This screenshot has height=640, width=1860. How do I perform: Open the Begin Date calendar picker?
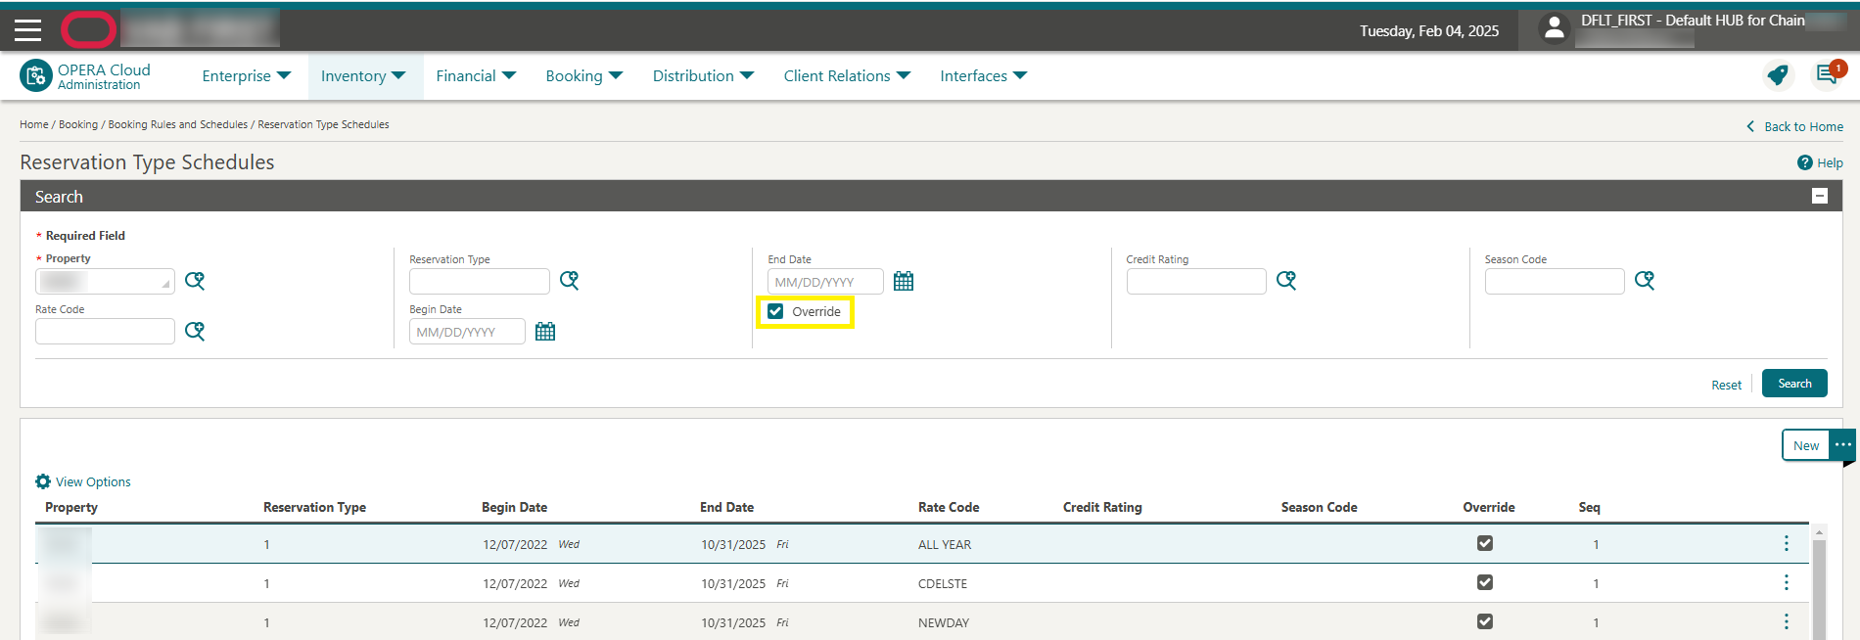pyautogui.click(x=545, y=332)
